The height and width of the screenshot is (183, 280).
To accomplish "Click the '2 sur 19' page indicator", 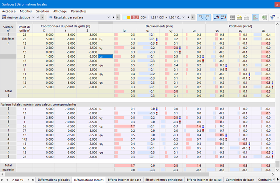I will tap(18, 180).
